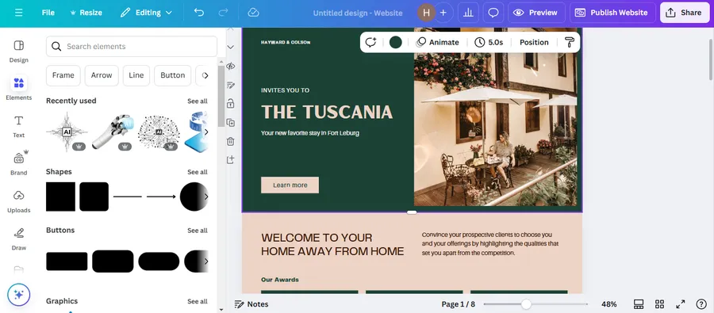Open cloud save status icon
Viewport: 714px width, 313px height.
253,13
